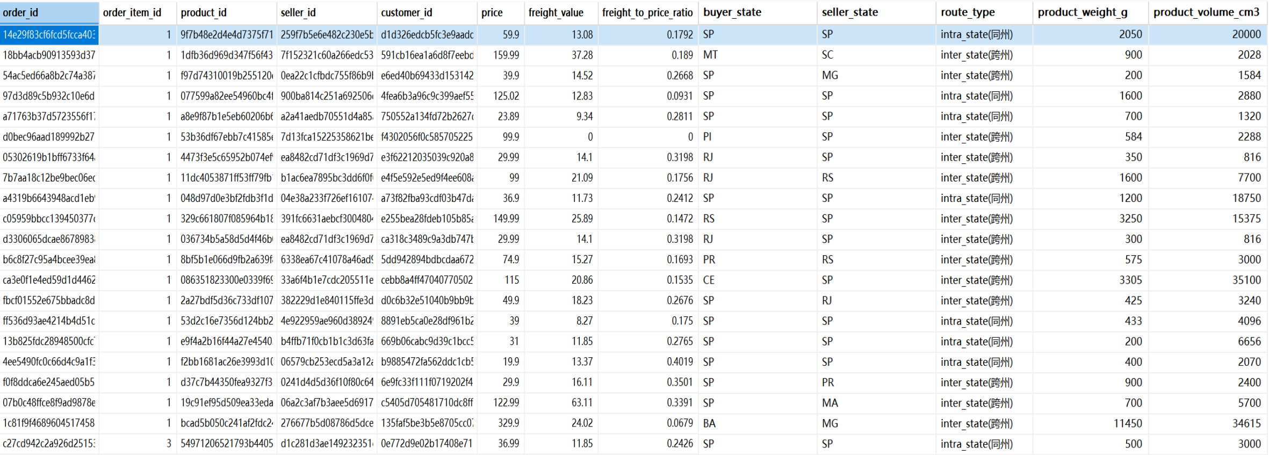
Task: Select order_id cell starting fbcf01552e675bbadc8d
Action: click(49, 300)
